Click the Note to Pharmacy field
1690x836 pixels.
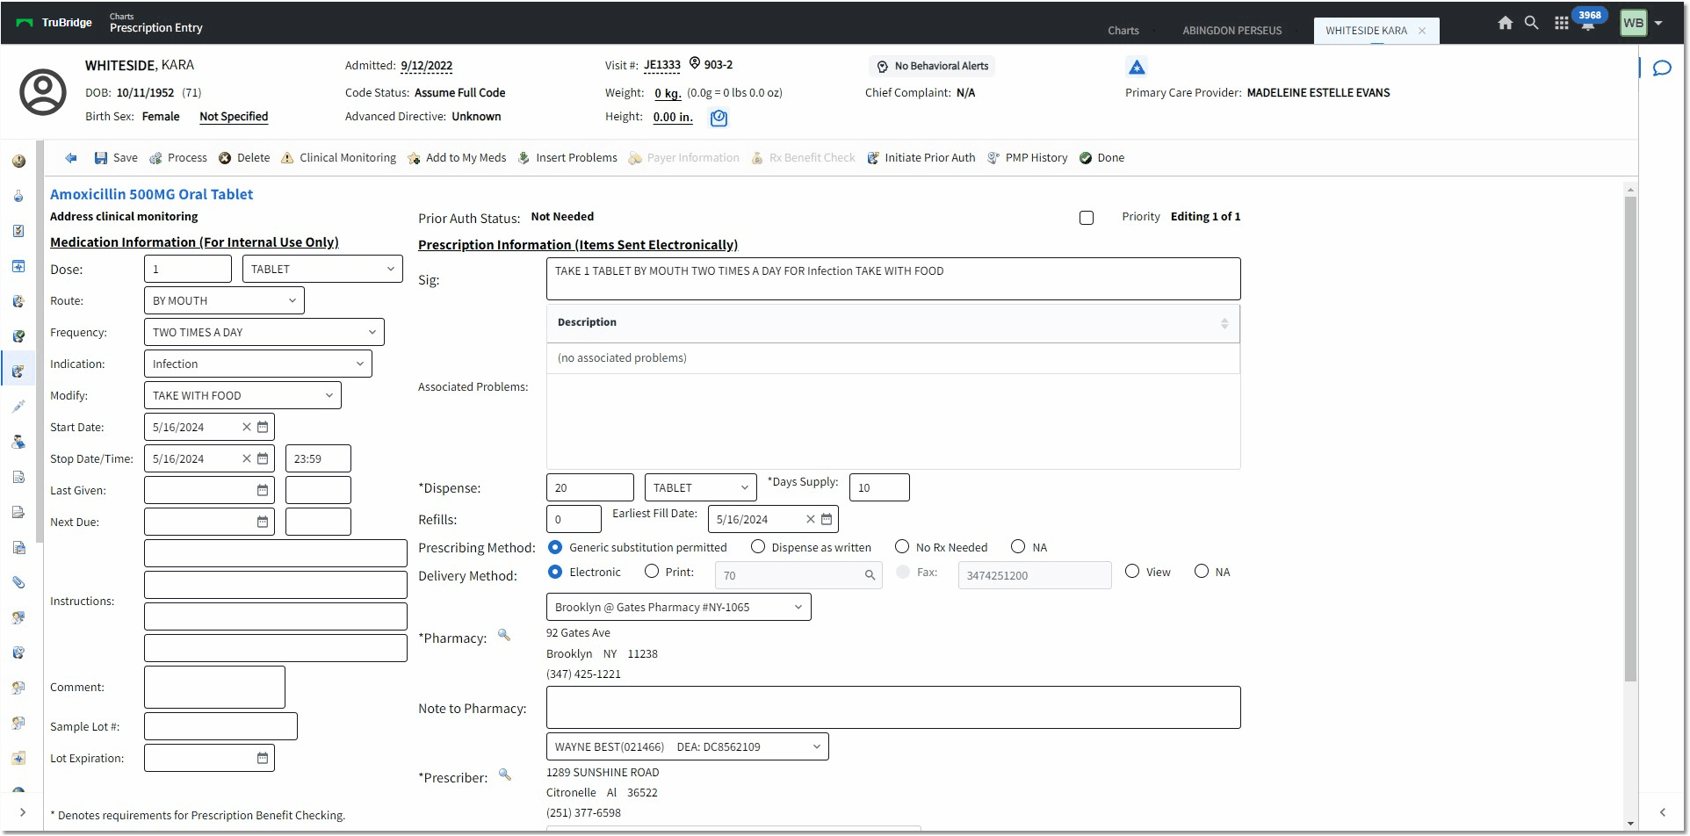click(893, 707)
